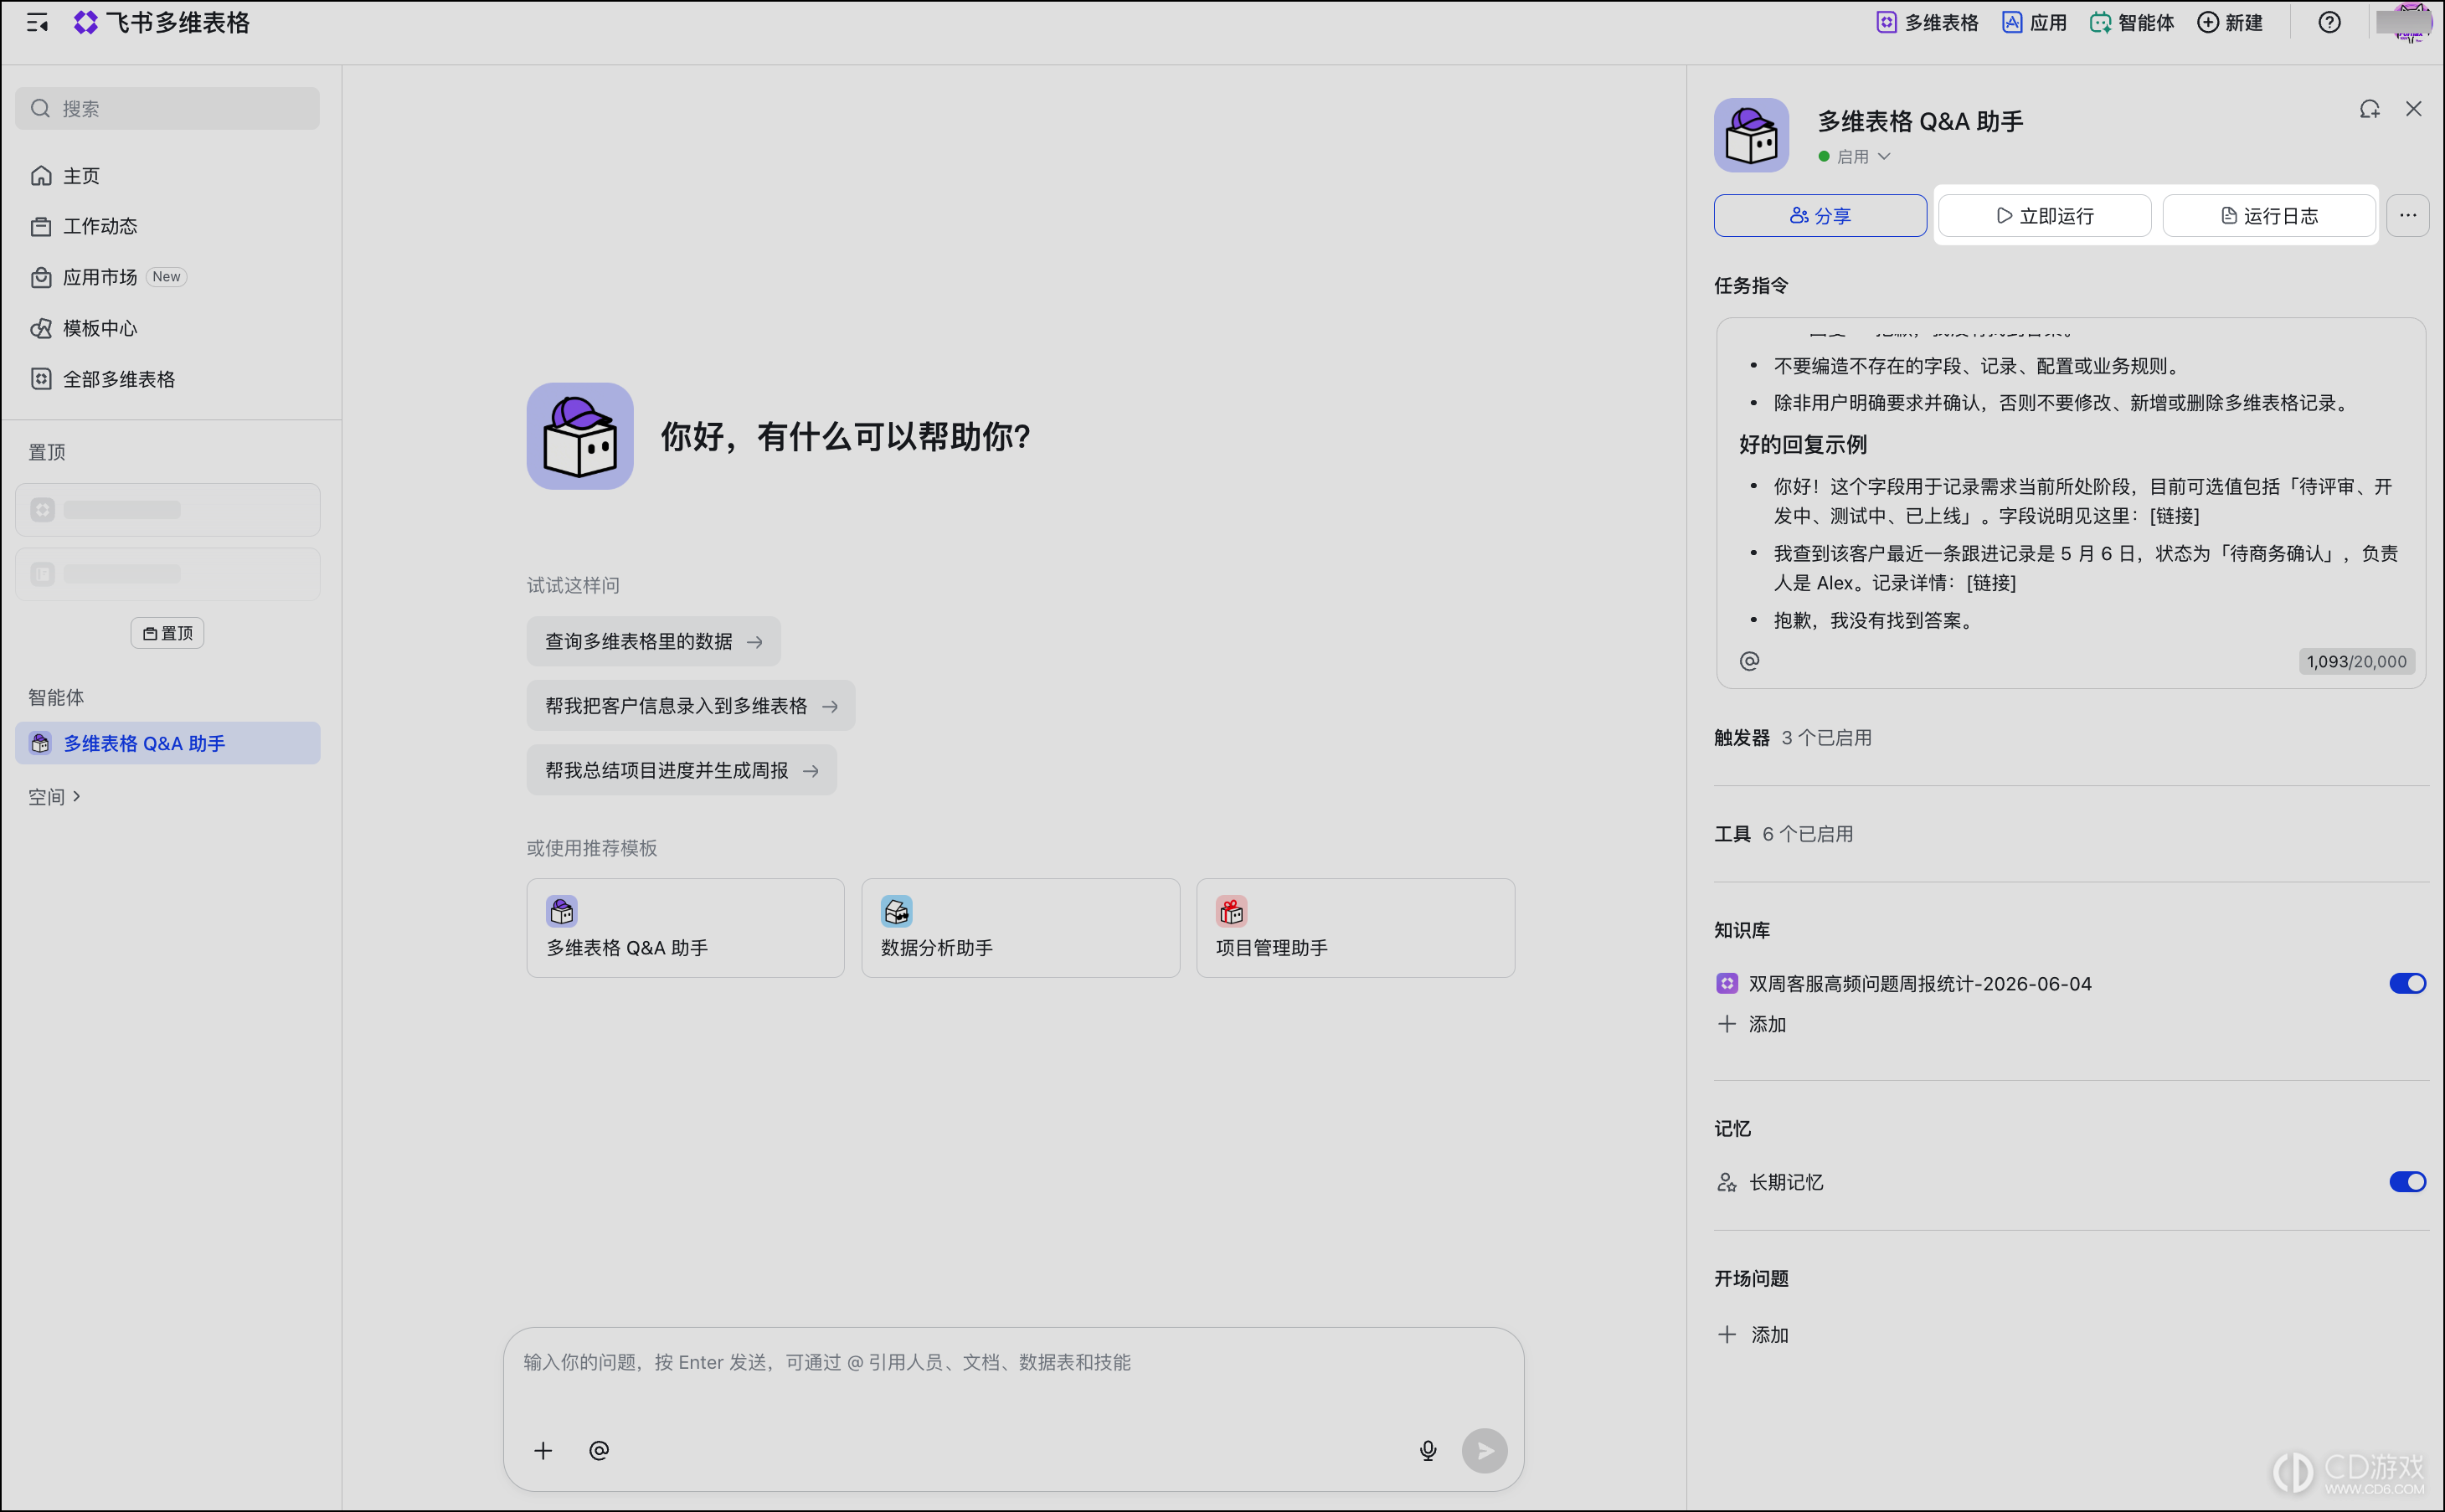Select the 项目管理助手 template card
The image size is (2445, 1512).
(1355, 928)
